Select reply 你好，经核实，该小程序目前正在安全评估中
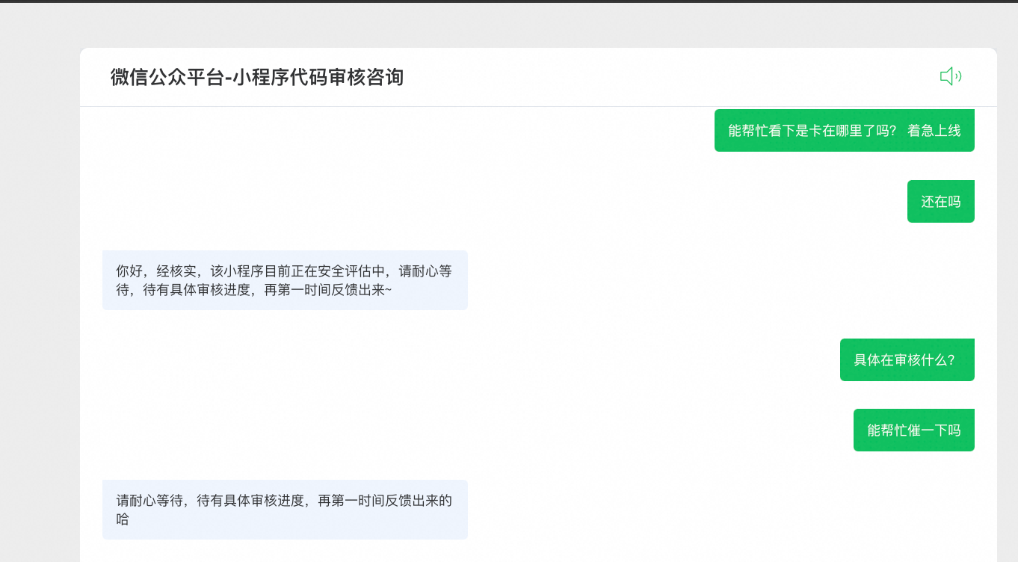1018x562 pixels. point(285,280)
